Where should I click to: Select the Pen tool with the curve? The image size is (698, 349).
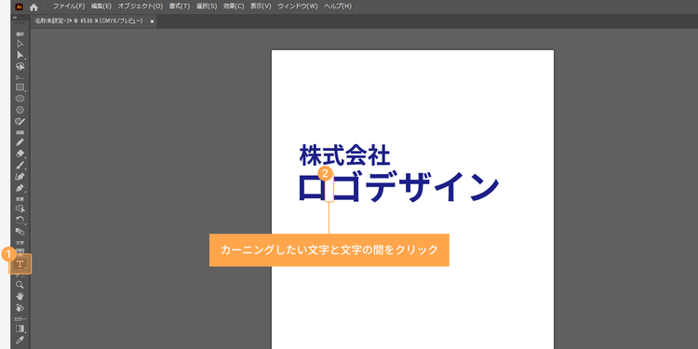20,177
